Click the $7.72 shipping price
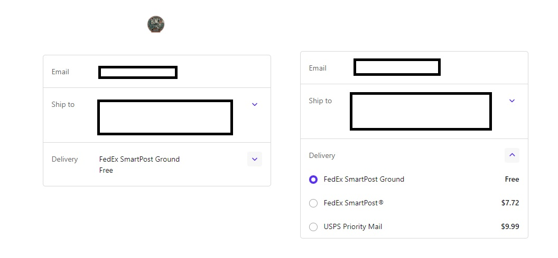The height and width of the screenshot is (258, 558). point(510,203)
